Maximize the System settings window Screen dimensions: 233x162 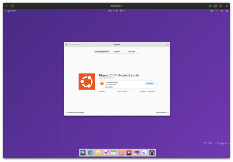pyautogui.click(x=167, y=44)
